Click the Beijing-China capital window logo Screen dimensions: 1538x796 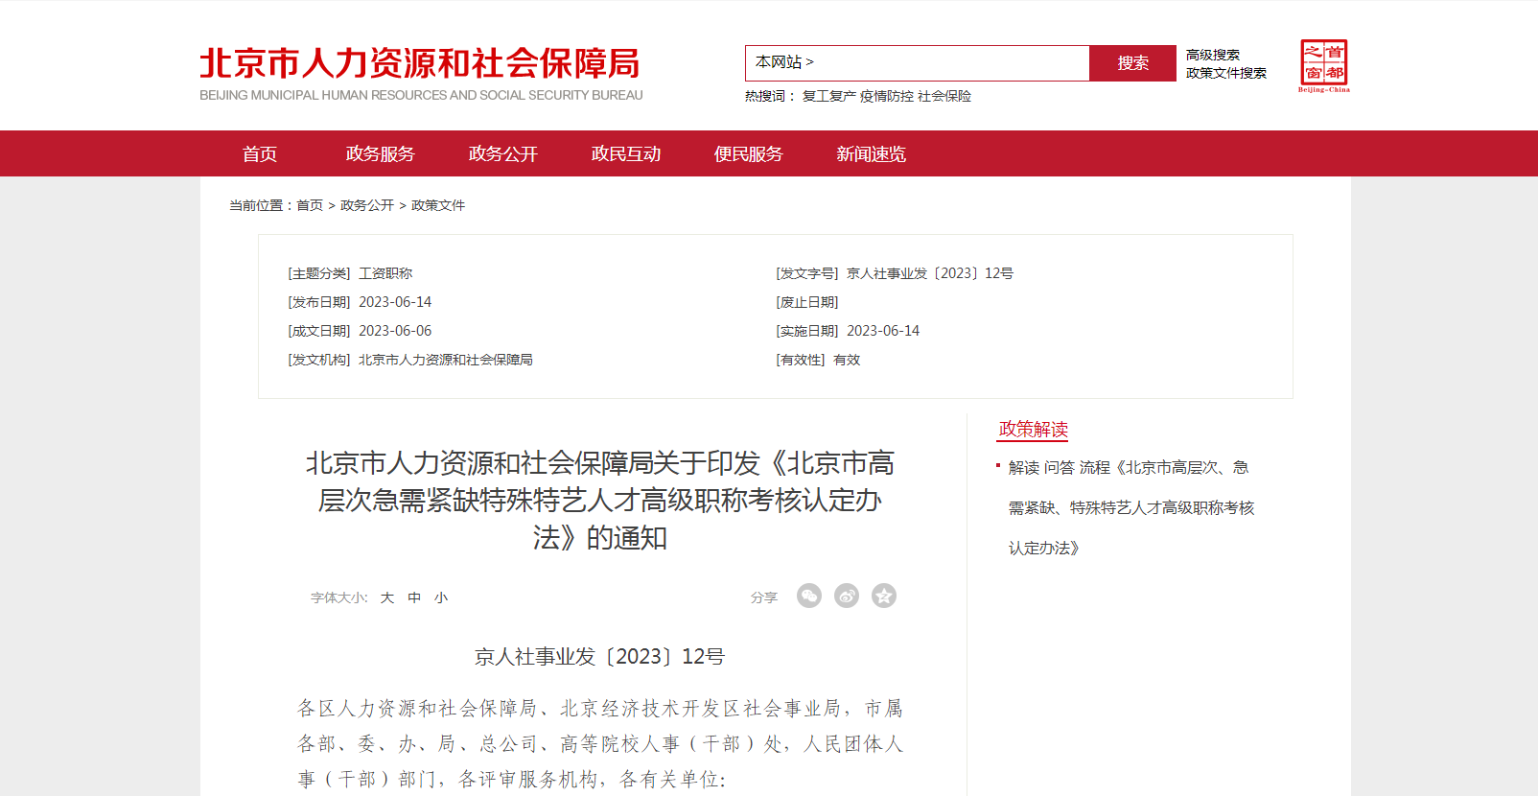(x=1323, y=65)
